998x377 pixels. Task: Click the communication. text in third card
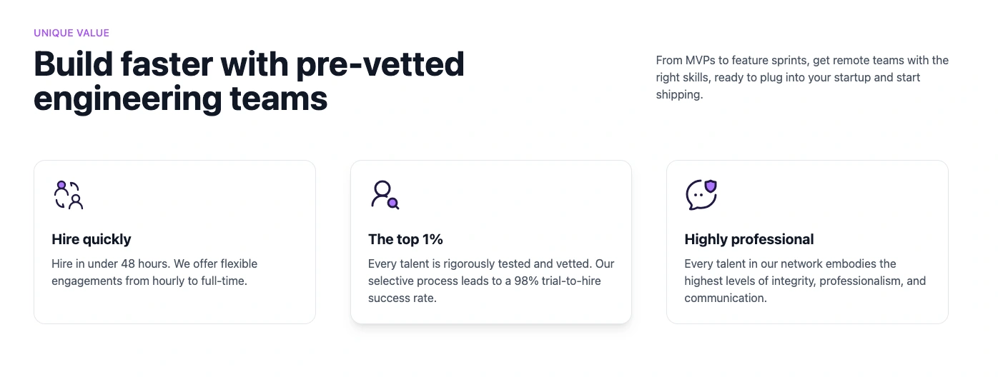coord(726,298)
